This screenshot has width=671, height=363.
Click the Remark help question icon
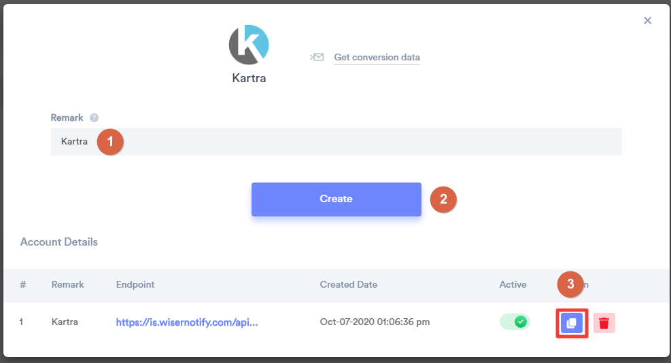point(94,118)
